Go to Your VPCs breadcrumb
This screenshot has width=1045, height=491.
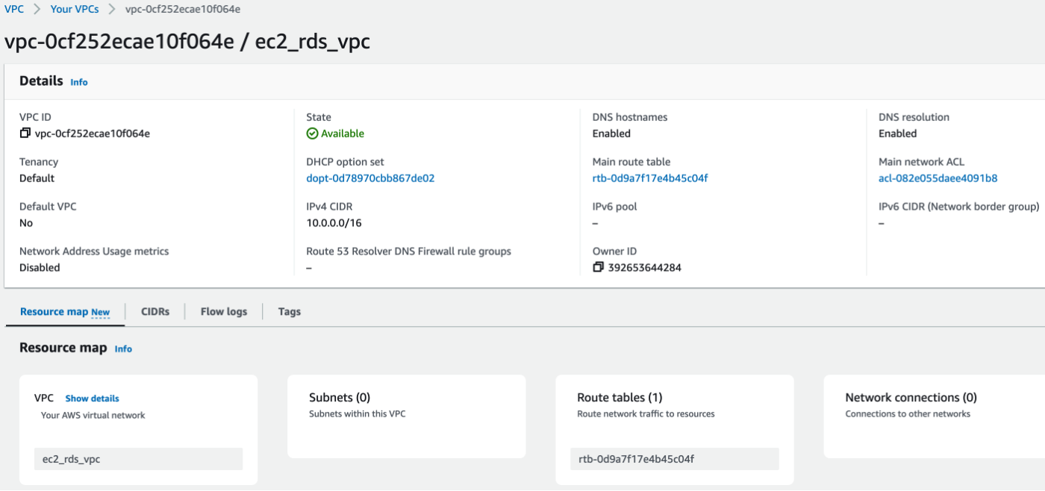(74, 9)
